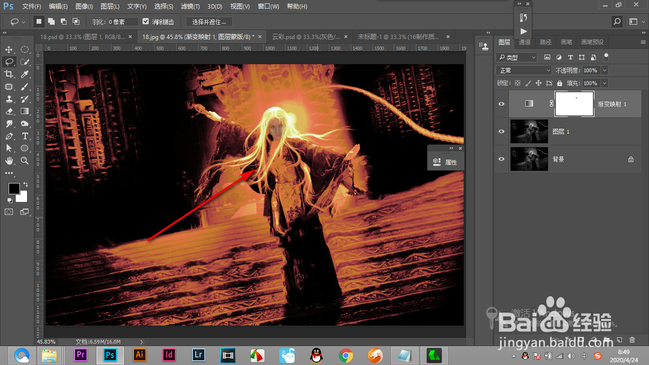
Task: Switch to the 通道 tab
Action: point(525,42)
